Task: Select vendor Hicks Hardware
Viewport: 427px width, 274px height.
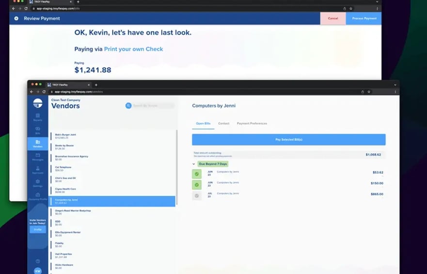Action: pos(112,266)
